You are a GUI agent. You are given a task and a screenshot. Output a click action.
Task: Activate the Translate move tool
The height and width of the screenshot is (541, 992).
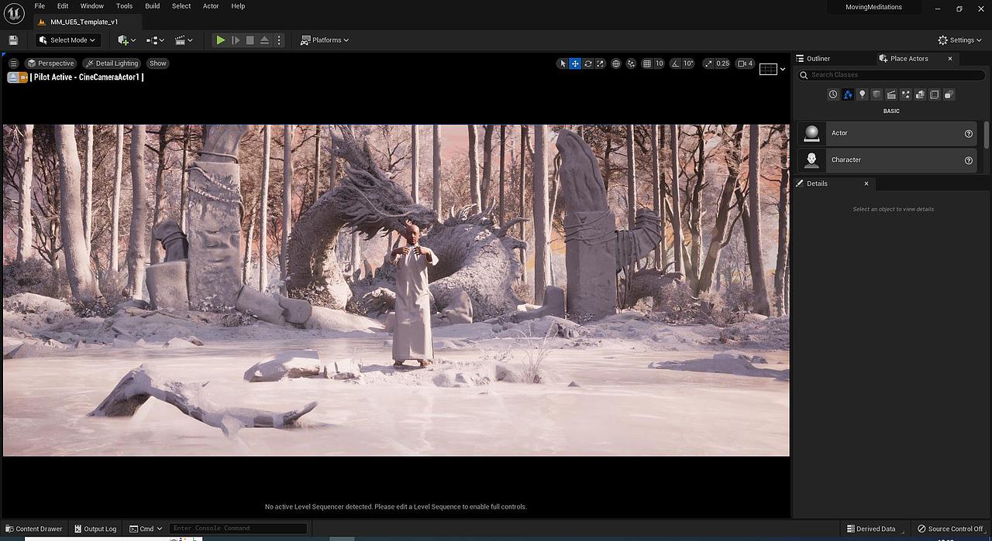click(575, 63)
